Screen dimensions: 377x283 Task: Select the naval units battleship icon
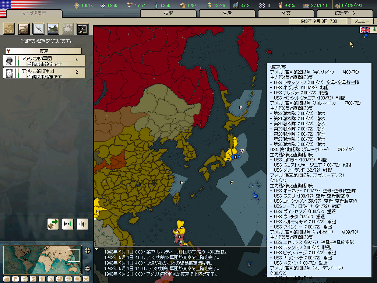(x=53, y=29)
